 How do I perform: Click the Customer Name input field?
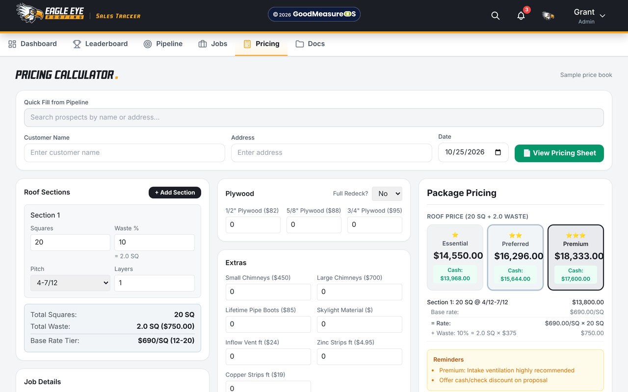pyautogui.click(x=125, y=153)
